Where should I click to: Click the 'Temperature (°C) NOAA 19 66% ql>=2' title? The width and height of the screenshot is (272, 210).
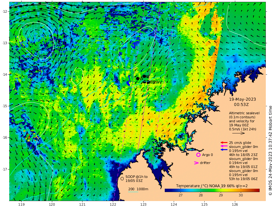[212, 186]
